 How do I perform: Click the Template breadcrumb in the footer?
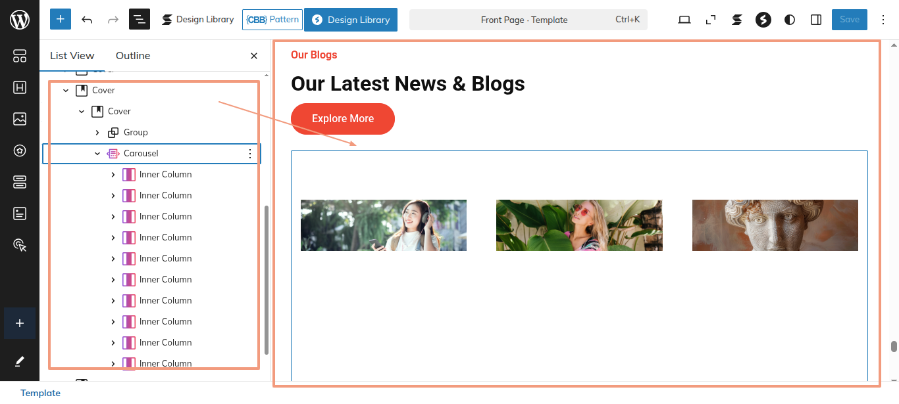40,393
